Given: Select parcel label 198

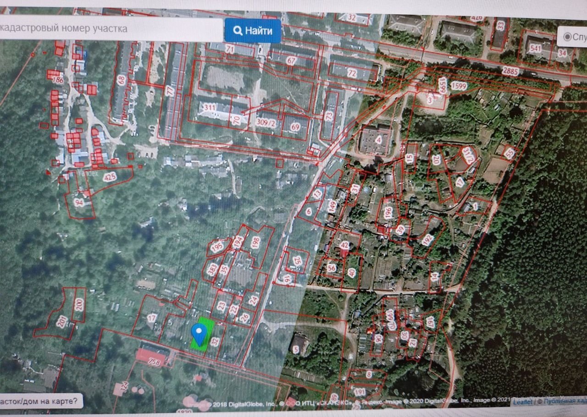Looking at the screenshot, I should [x=255, y=240].
